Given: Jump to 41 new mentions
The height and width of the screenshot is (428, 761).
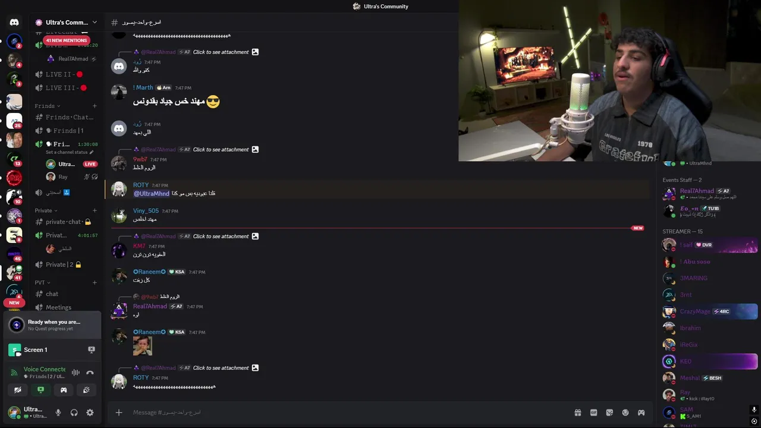Looking at the screenshot, I should point(66,40).
